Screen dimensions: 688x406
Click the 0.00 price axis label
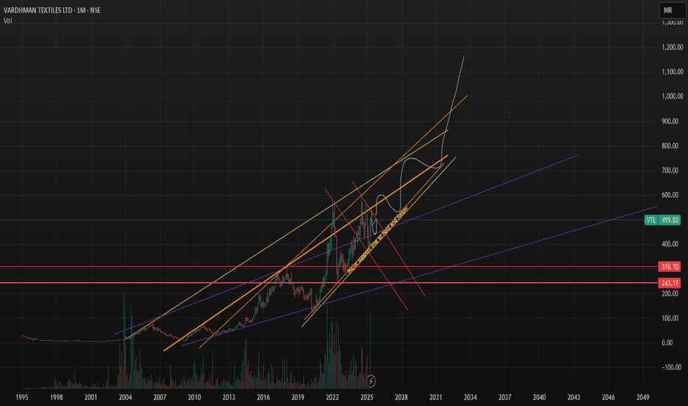667,343
